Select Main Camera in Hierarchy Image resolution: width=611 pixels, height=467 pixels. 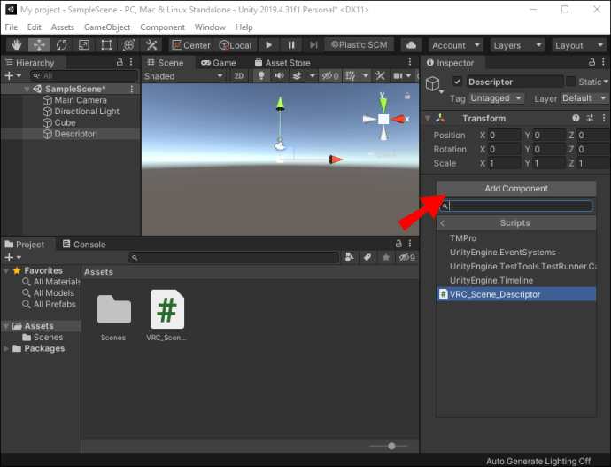[81, 100]
